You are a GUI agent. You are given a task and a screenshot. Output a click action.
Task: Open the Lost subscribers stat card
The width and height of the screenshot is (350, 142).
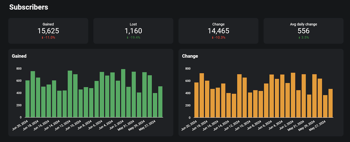(x=133, y=31)
